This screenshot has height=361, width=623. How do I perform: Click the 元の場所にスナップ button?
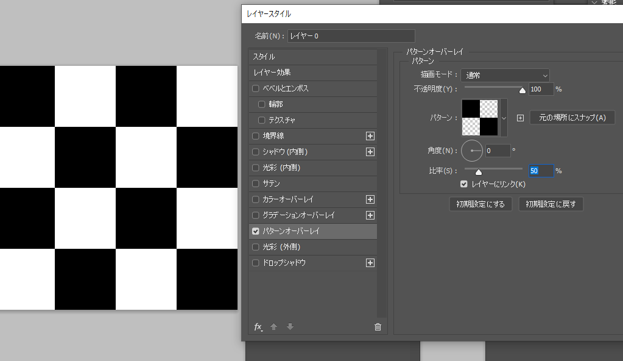[x=572, y=118]
